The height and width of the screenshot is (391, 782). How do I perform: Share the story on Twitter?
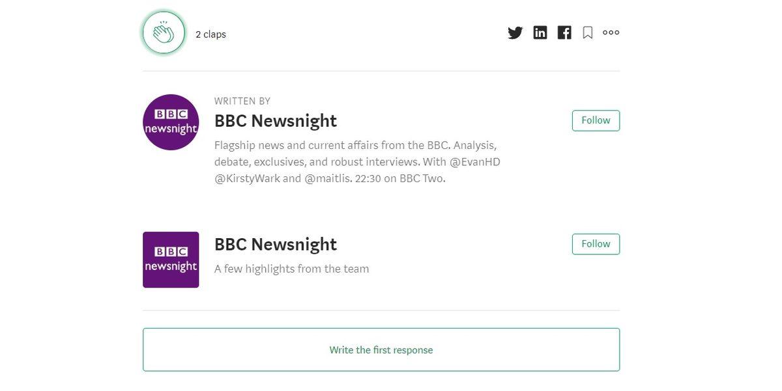click(515, 33)
